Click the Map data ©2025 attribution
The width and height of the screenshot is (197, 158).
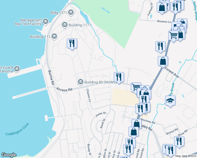[186, 156]
